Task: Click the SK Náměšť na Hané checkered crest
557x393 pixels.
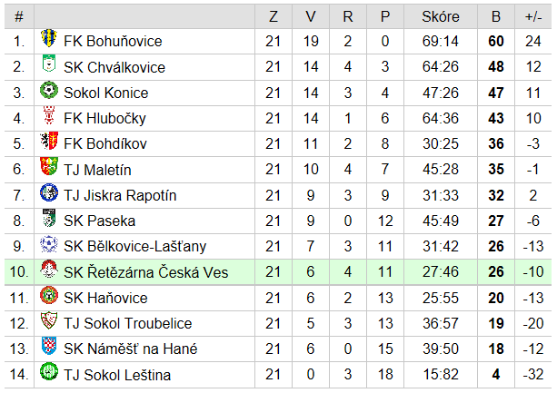Action: click(49, 346)
